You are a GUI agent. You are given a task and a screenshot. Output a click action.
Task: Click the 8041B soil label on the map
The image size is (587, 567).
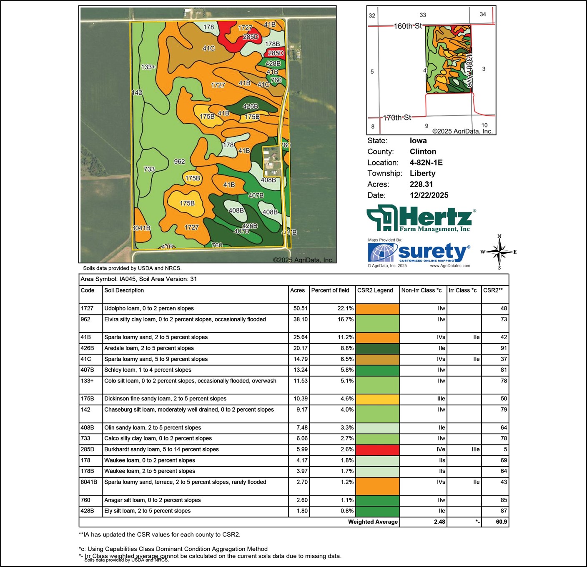[x=141, y=228]
